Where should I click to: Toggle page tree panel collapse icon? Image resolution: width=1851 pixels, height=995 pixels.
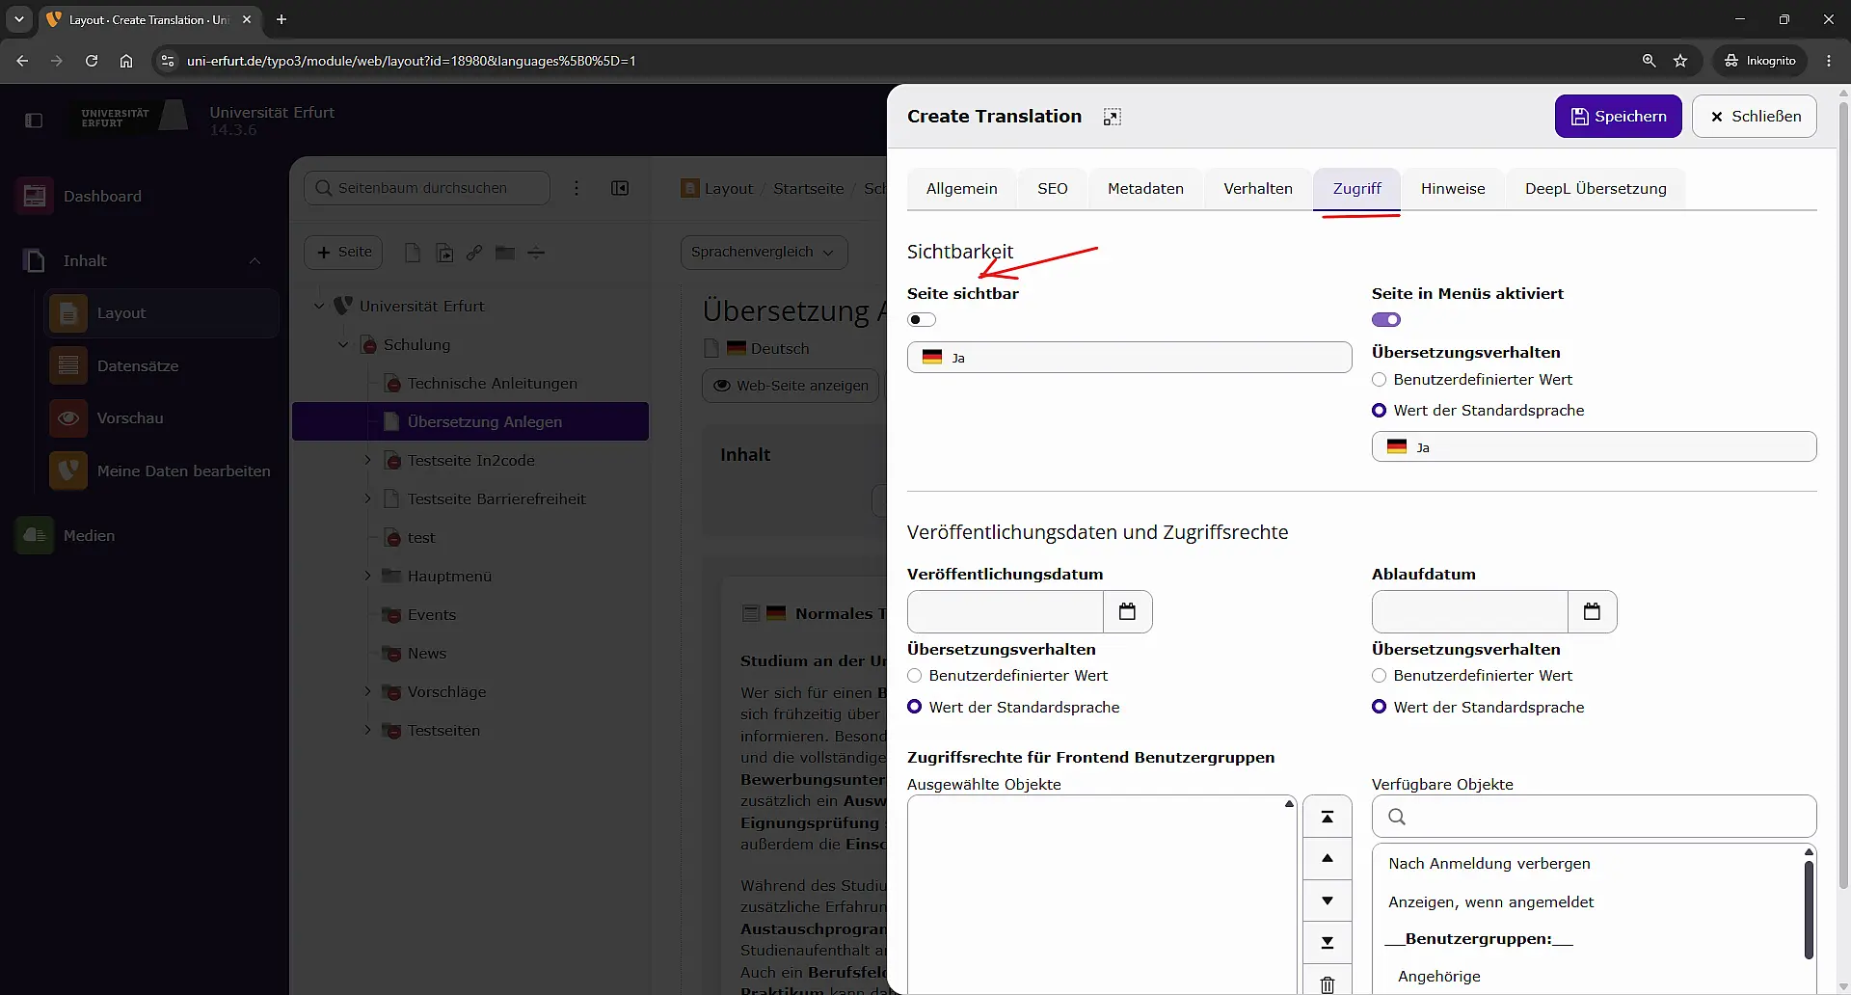[620, 188]
